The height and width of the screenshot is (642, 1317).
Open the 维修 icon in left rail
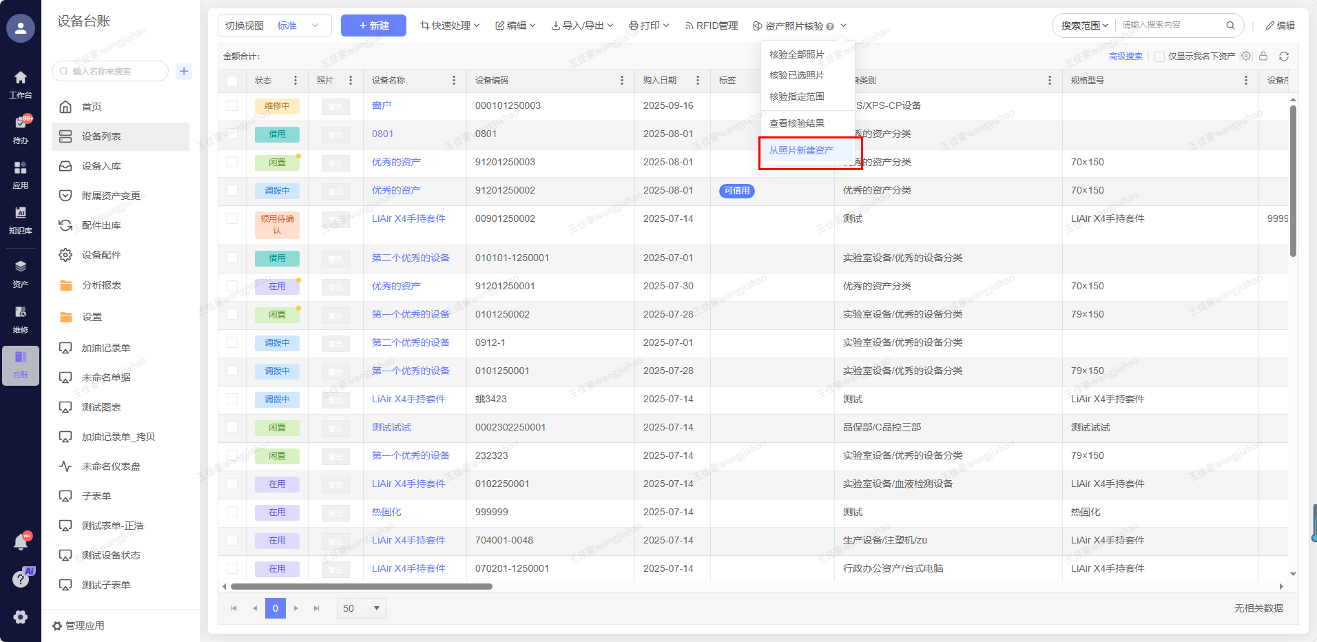(x=21, y=318)
